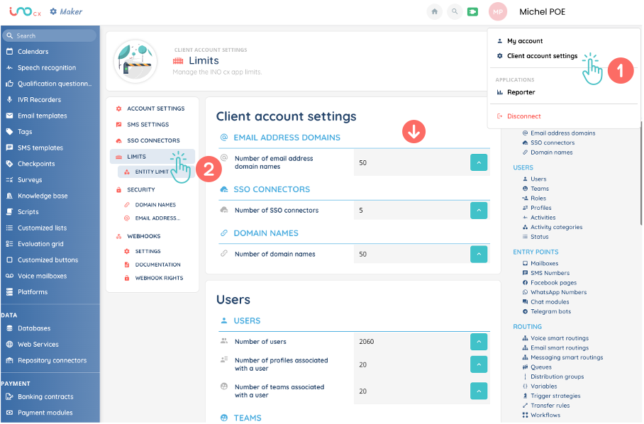
Task: Expand the email address domain names limit
Action: (479, 162)
